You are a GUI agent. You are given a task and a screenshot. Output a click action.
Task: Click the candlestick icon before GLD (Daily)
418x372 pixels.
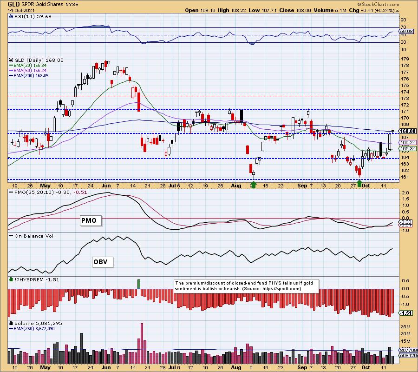[11, 60]
